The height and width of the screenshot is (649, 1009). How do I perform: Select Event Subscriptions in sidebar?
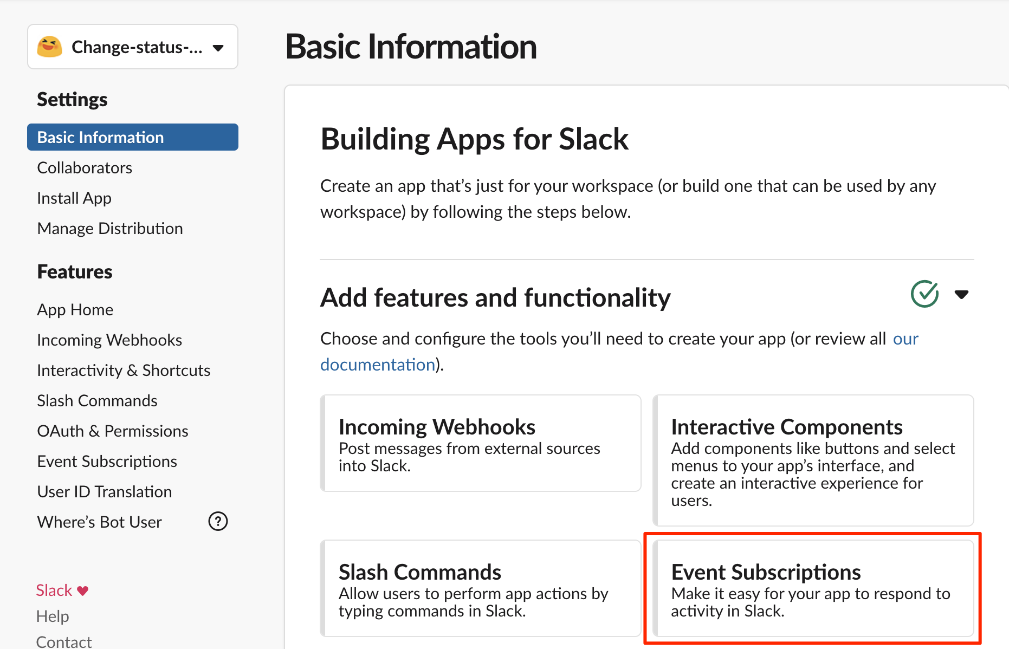(x=107, y=461)
